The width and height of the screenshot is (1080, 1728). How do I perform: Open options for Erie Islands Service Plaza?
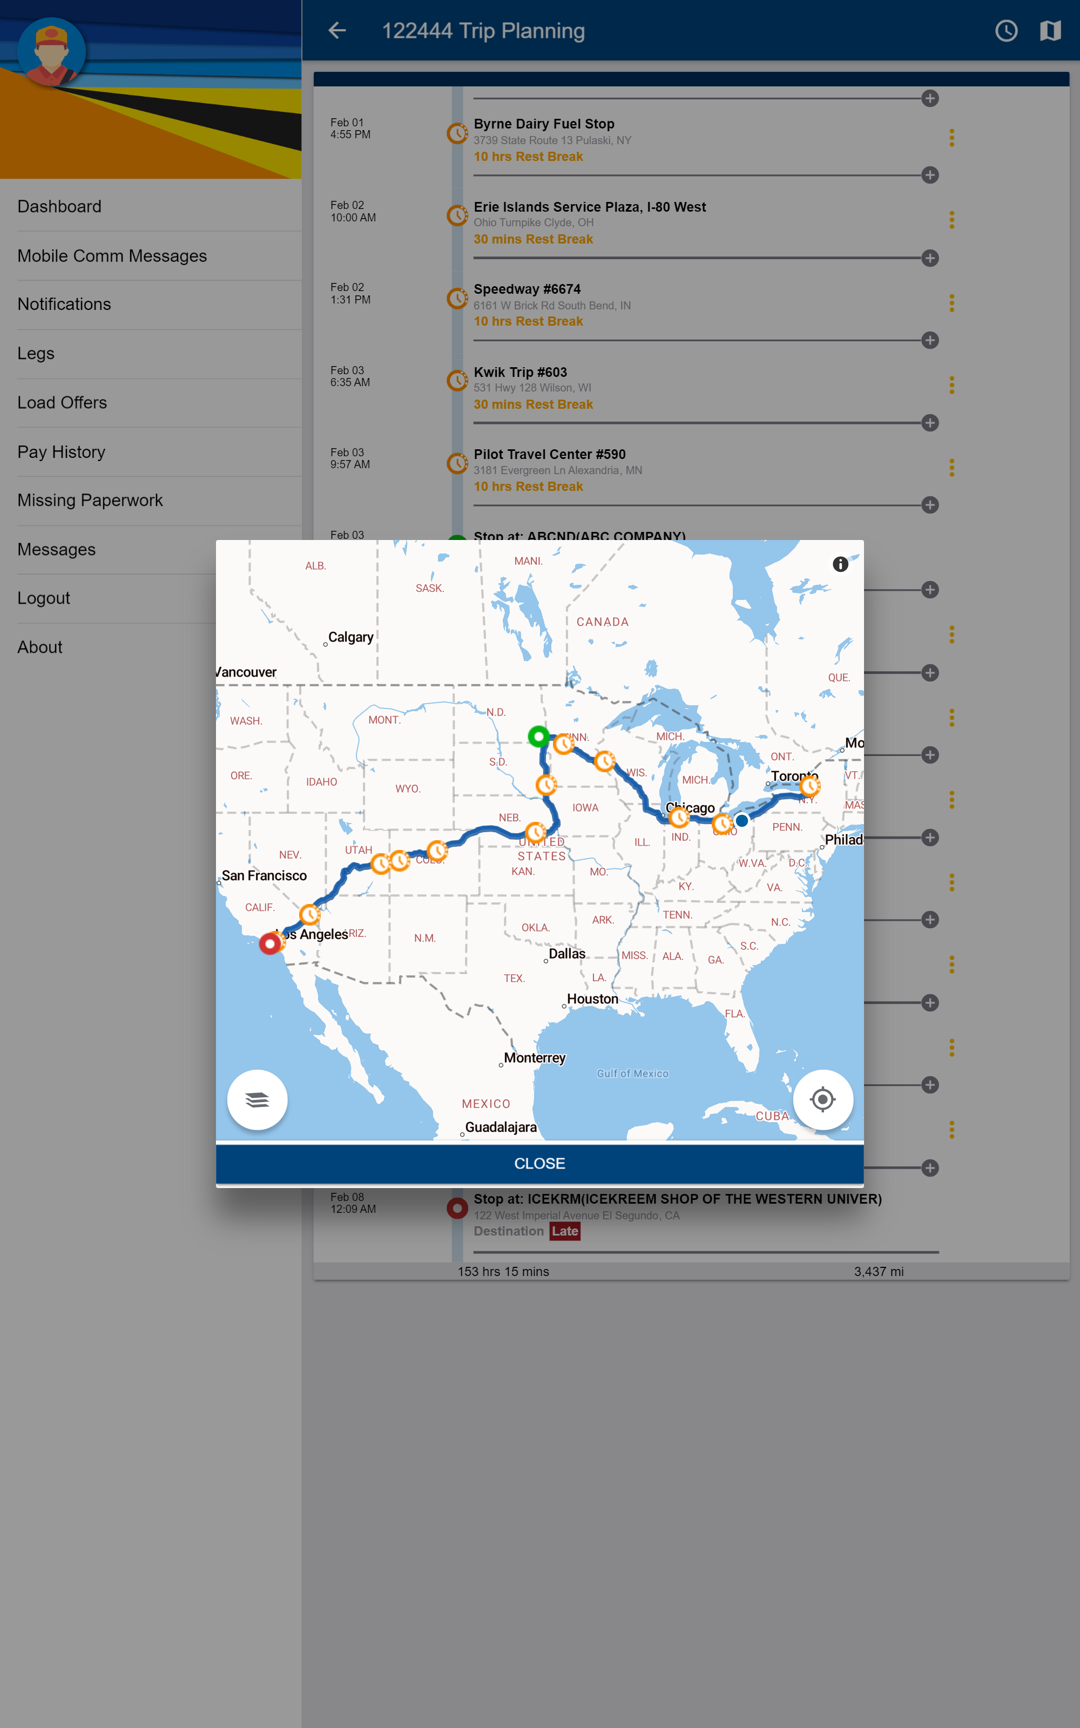coord(951,220)
